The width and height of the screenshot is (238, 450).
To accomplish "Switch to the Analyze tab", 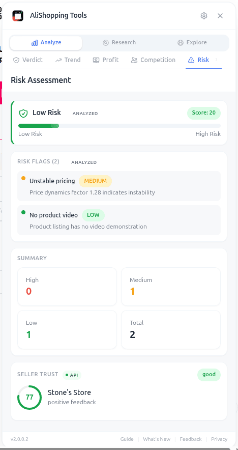I will tap(46, 43).
